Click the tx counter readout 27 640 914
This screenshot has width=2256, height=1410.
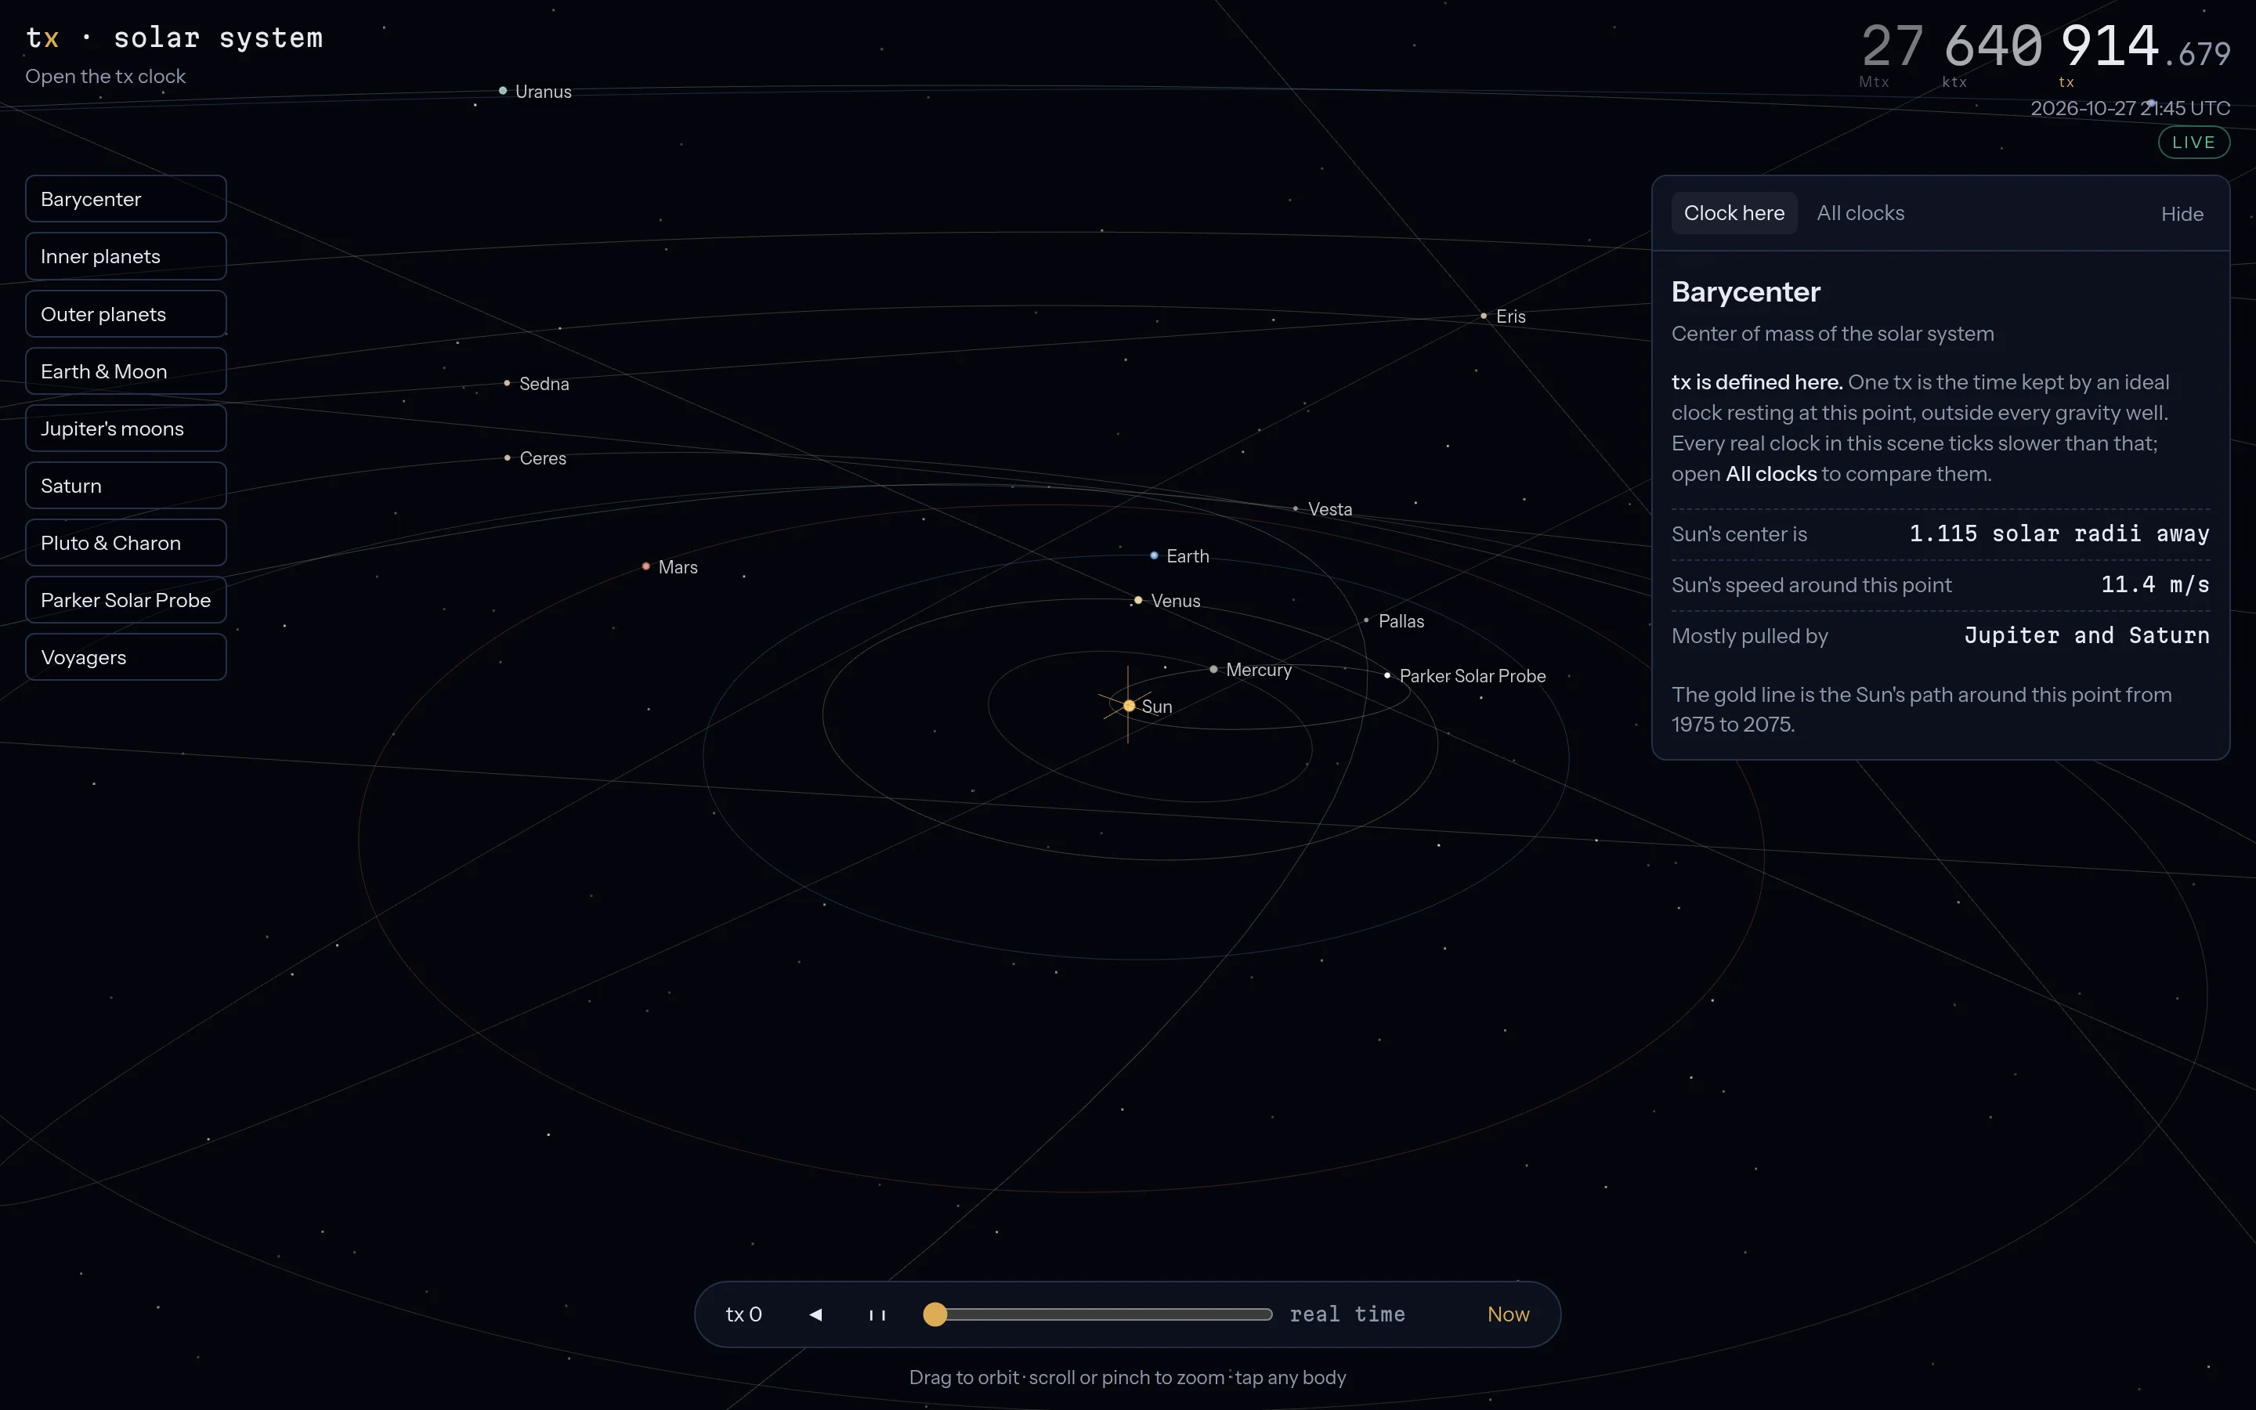2045,47
